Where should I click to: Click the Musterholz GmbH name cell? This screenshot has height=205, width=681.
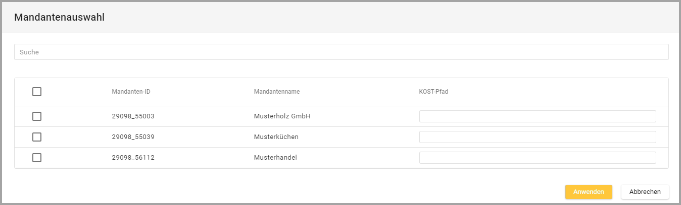282,116
